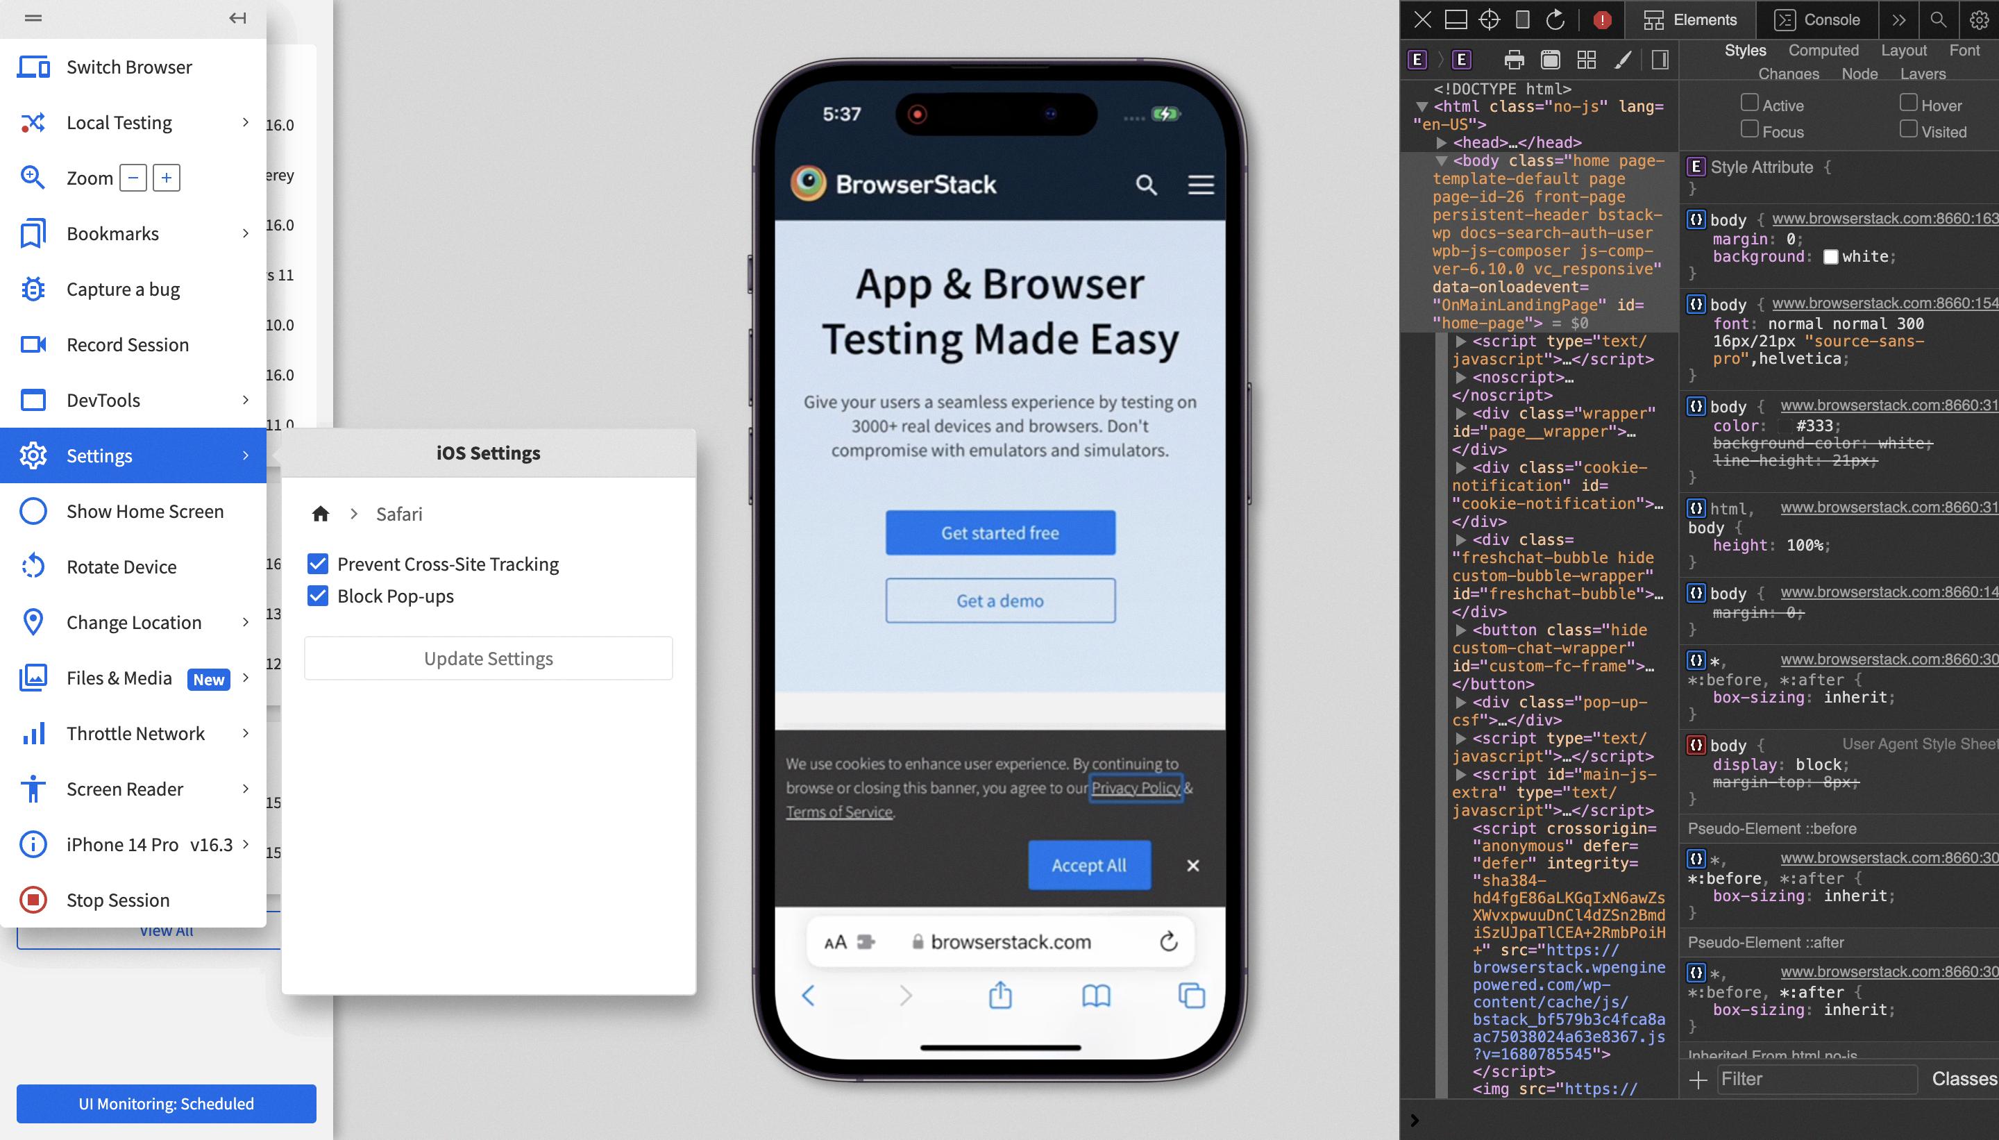1999x1140 pixels.
Task: Click Update Settings button in iOS Settings
Action: click(x=489, y=658)
